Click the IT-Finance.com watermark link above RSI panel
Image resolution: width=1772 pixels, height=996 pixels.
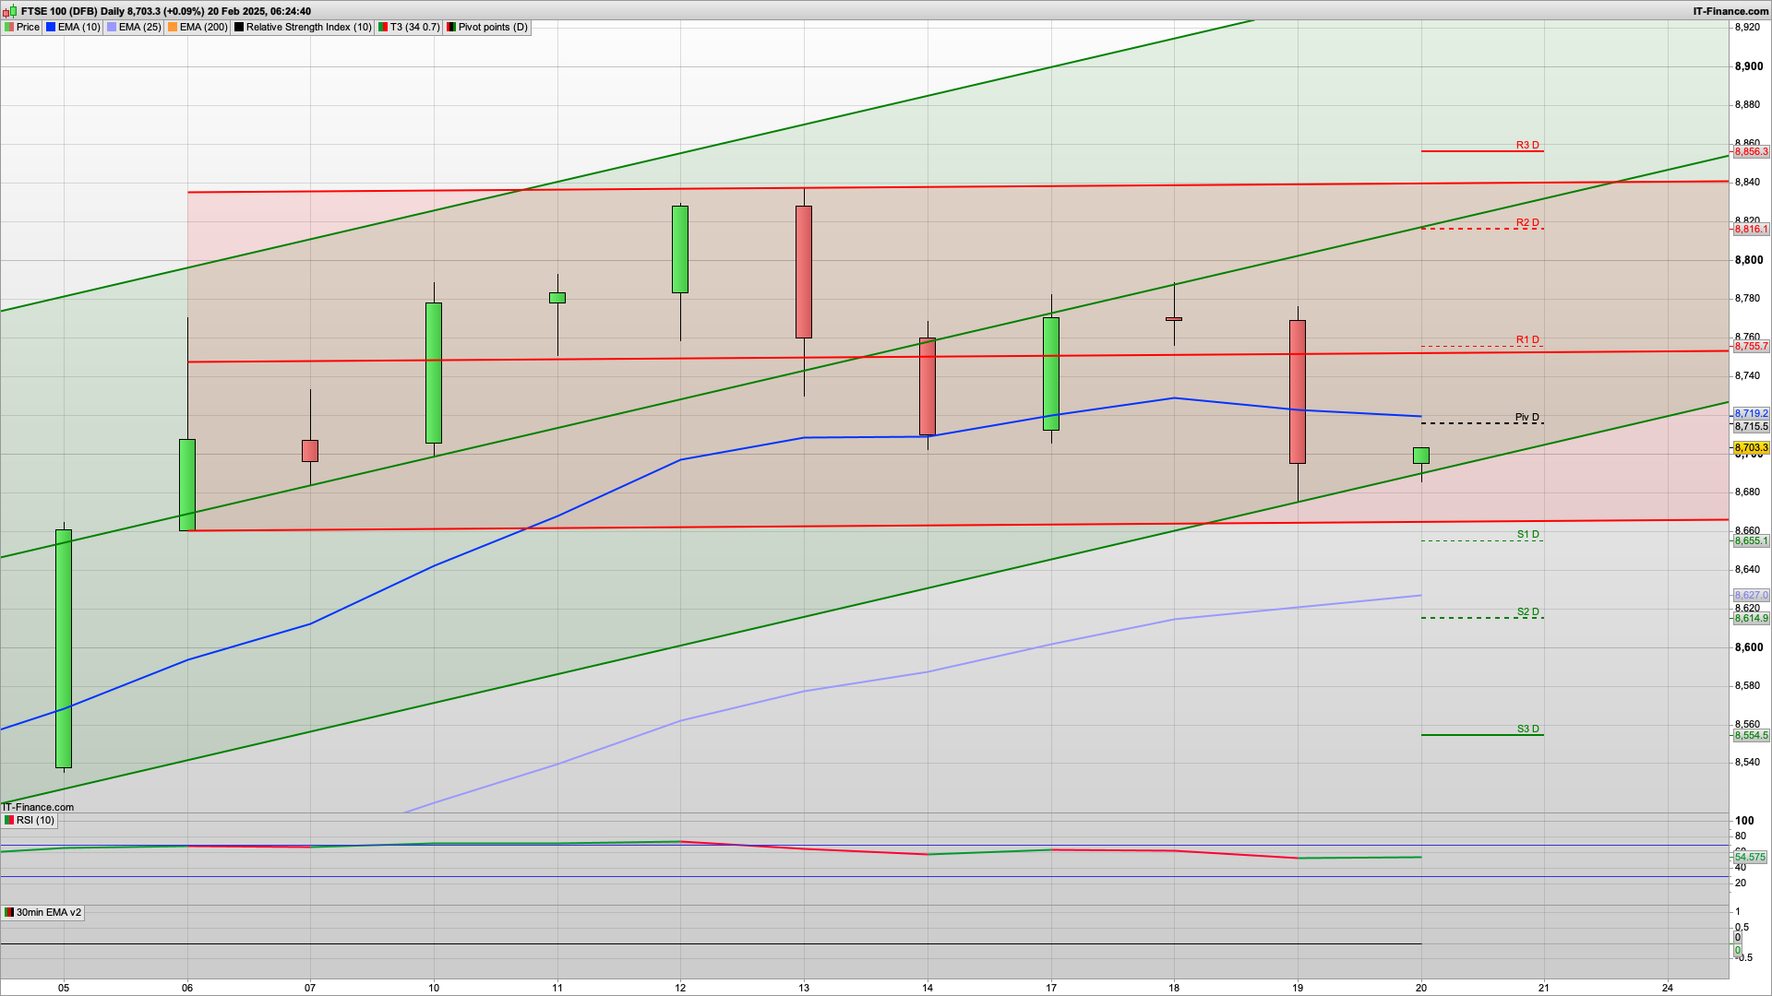pyautogui.click(x=38, y=807)
